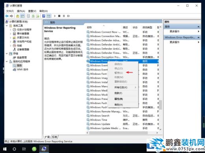
Task: Click the Refresh toolbar icon
Action: click(x=33, y=16)
